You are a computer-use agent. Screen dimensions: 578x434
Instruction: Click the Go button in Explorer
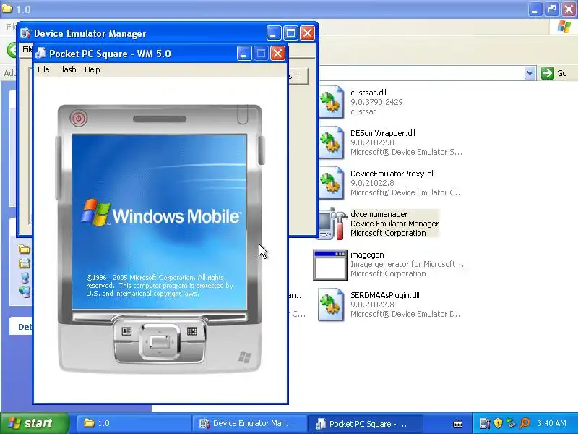tap(553, 73)
